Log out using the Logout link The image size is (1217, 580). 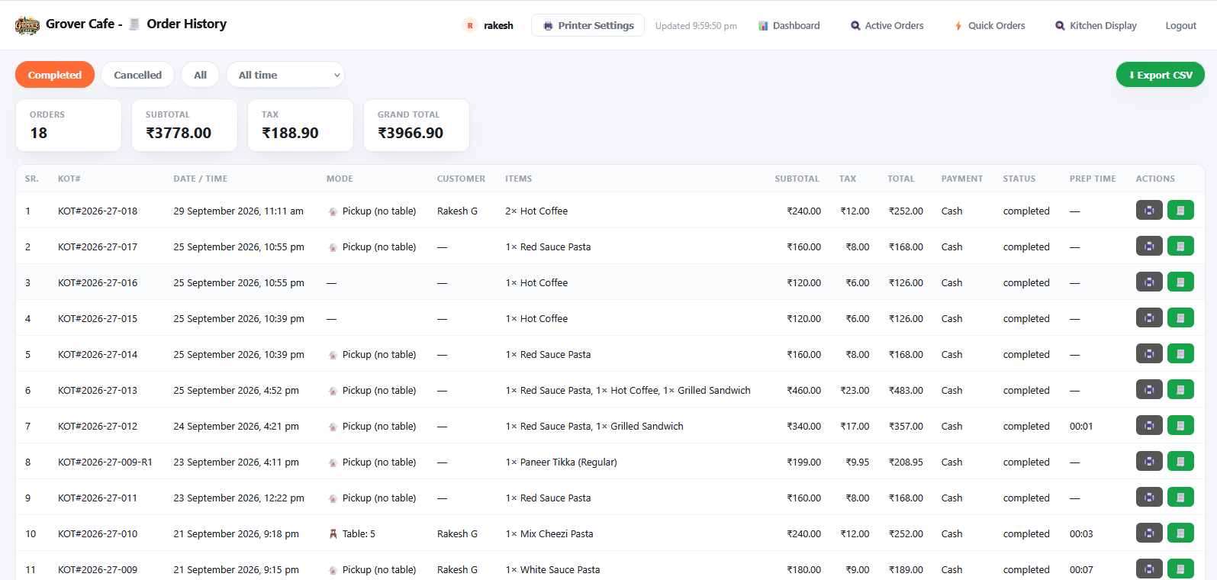pyautogui.click(x=1180, y=25)
